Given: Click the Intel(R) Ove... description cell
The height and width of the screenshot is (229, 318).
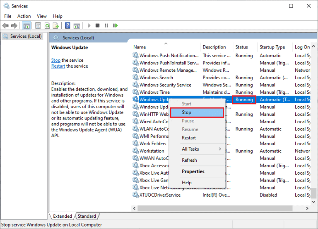Looking at the screenshot, I should pyautogui.click(x=216, y=195).
